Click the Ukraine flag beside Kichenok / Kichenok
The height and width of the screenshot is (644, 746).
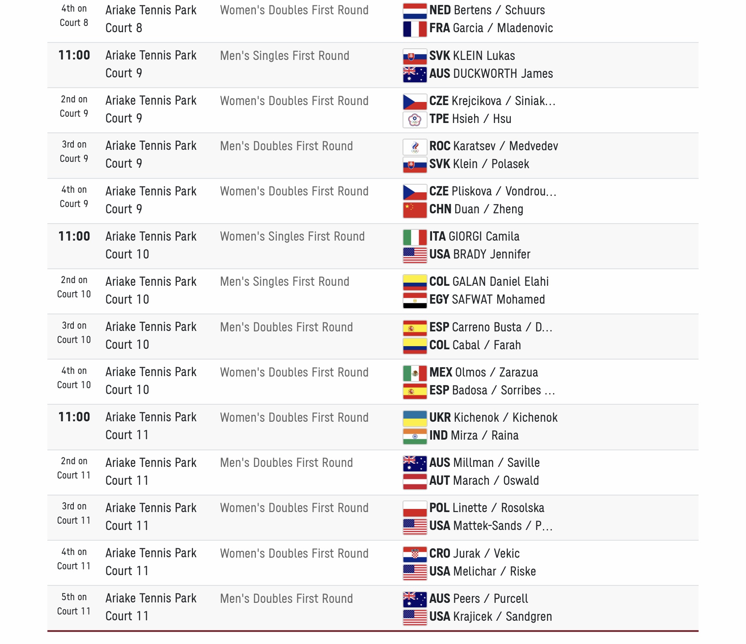415,418
